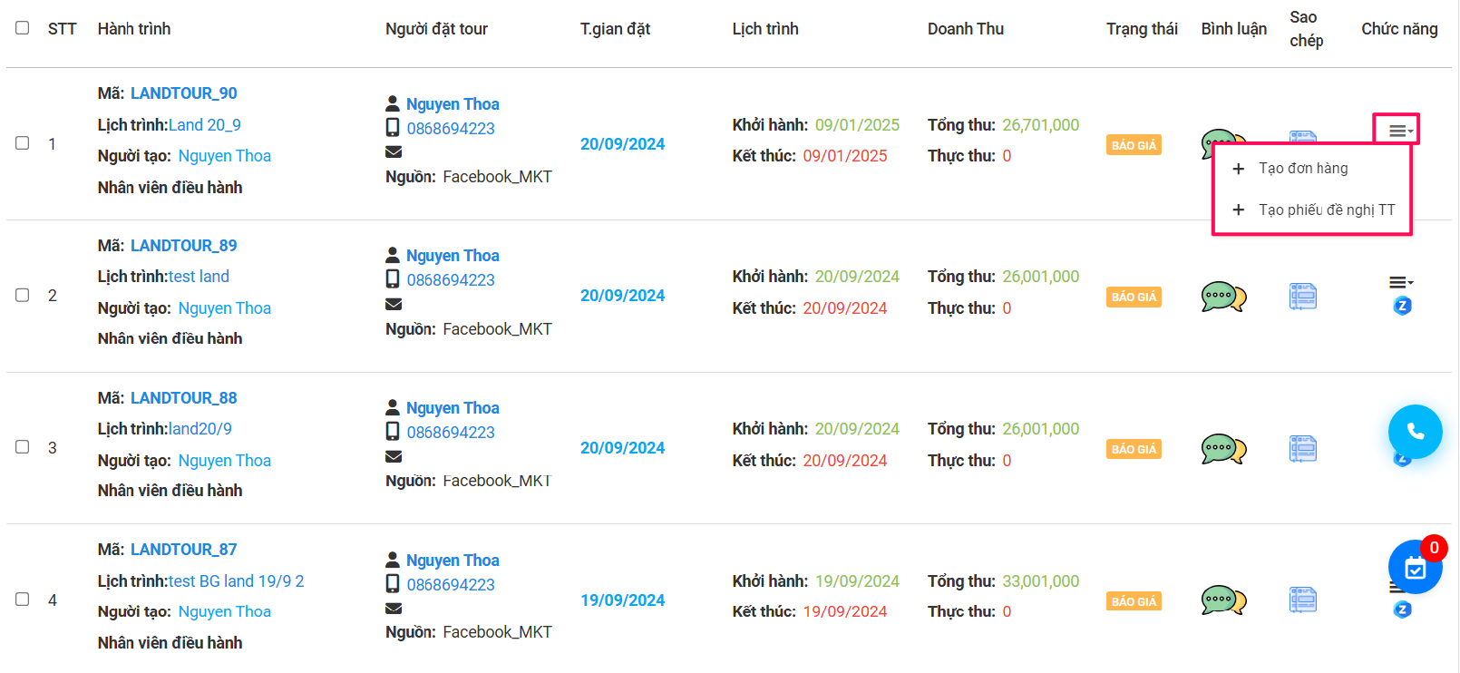Screen dimensions: 1460x673
Task: Click copy icon for LANDTOUR_88 row
Action: (x=1303, y=449)
